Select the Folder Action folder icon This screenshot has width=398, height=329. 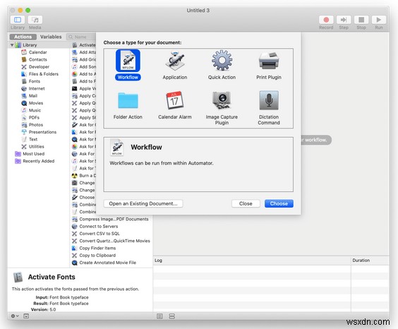click(128, 100)
